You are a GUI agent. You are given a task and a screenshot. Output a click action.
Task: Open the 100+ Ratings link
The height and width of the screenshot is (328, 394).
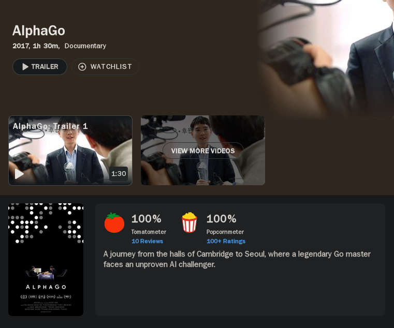226,241
